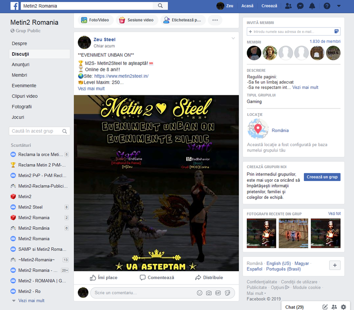Open chat options gear icon
Screen dimensions: 354x310
tap(344, 307)
